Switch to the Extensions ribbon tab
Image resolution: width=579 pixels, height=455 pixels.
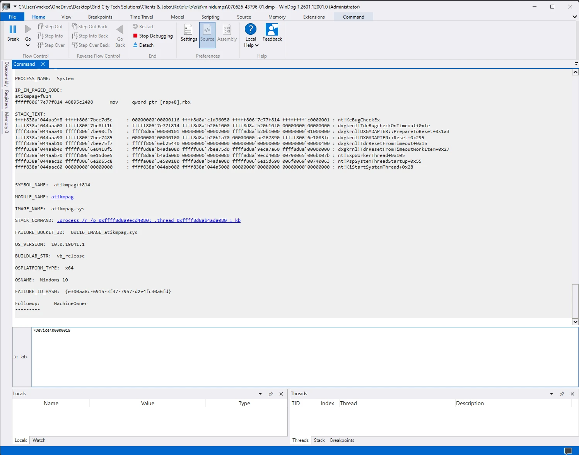(x=314, y=17)
